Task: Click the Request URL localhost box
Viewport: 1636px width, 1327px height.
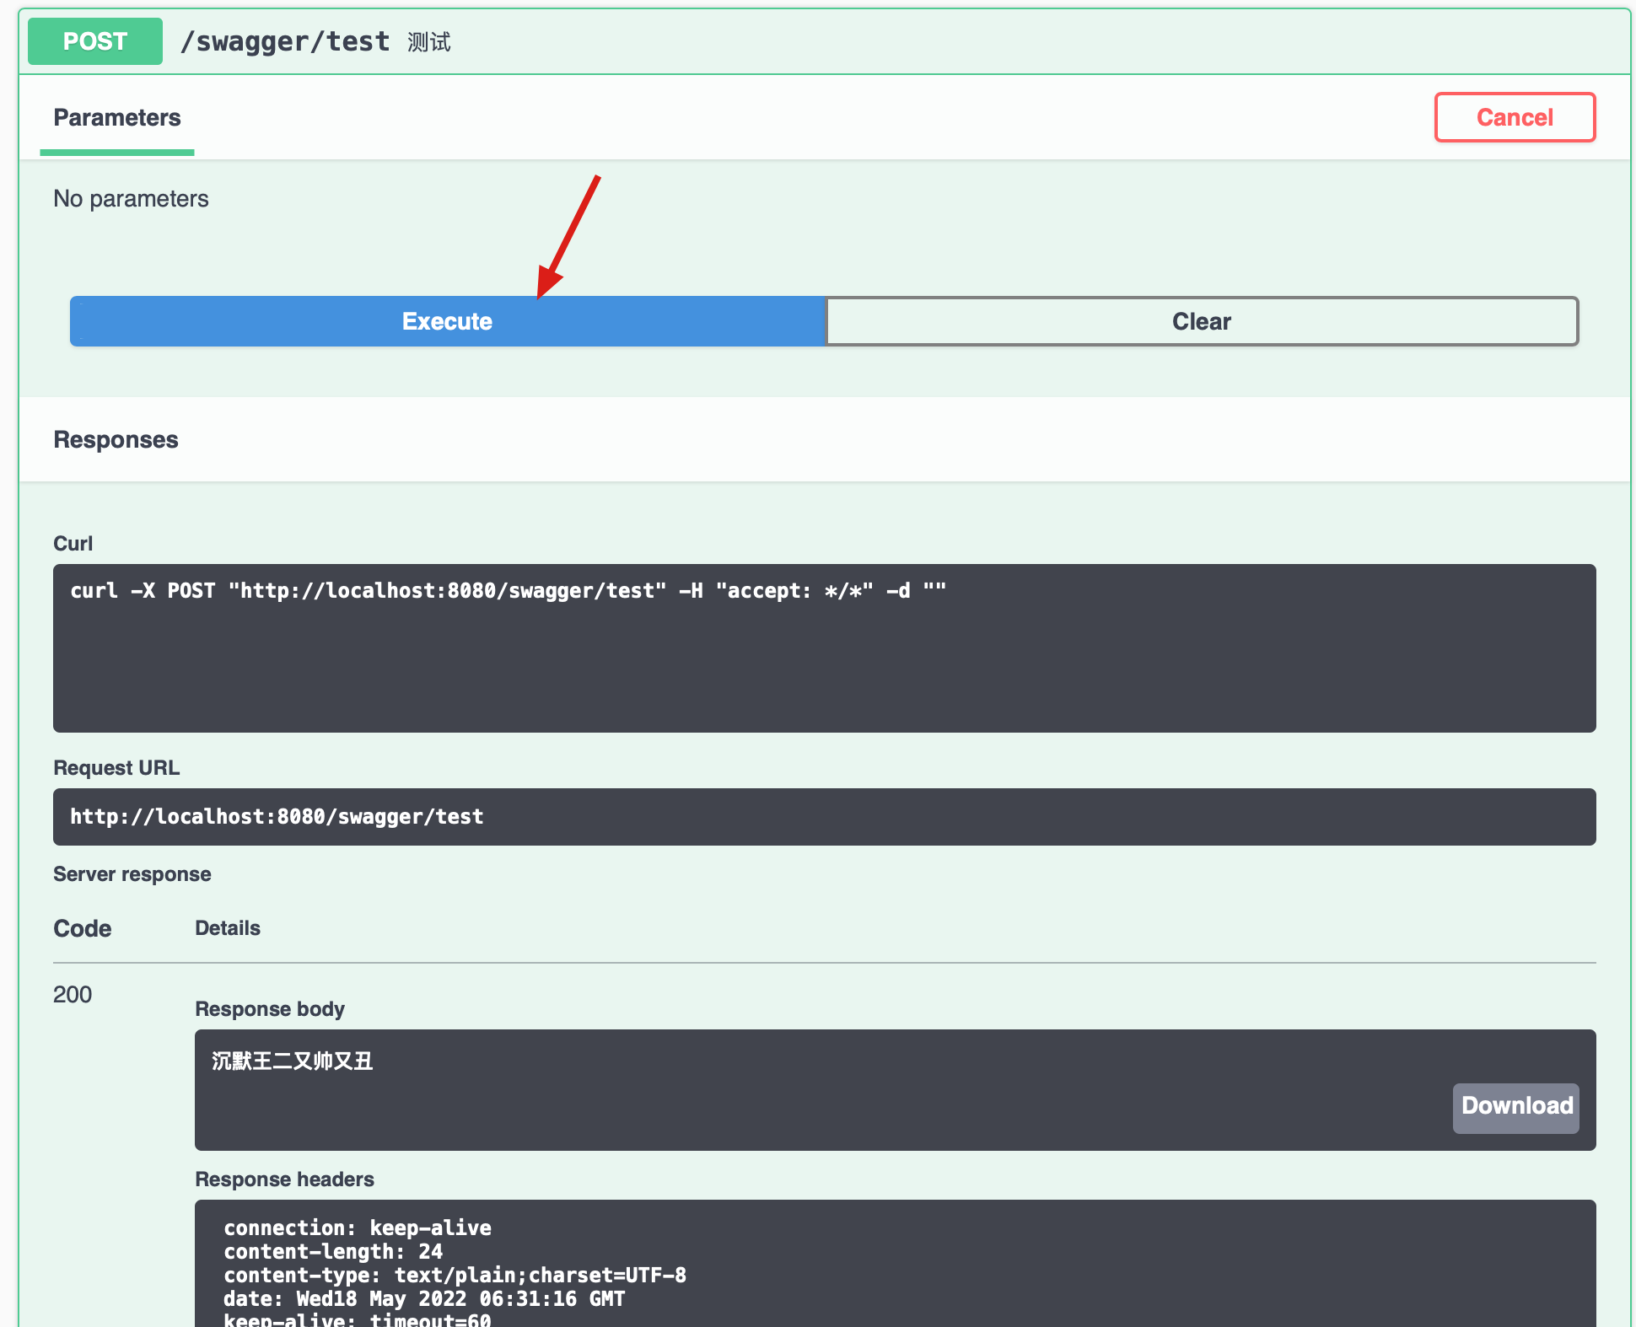Action: click(277, 817)
